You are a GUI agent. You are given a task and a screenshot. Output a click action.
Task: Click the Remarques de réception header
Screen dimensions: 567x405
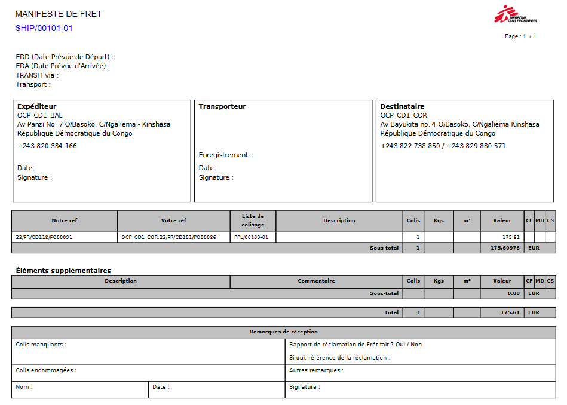point(283,332)
